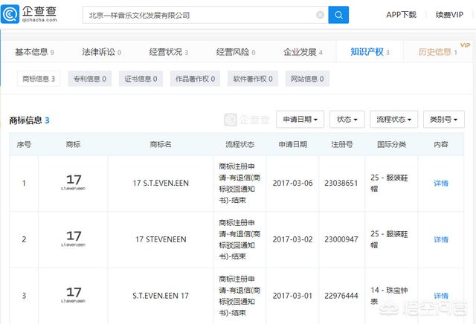This screenshot has width=476, height=324.
Task: Open 详情 for 17 STEVENEEN trademark
Action: click(441, 240)
